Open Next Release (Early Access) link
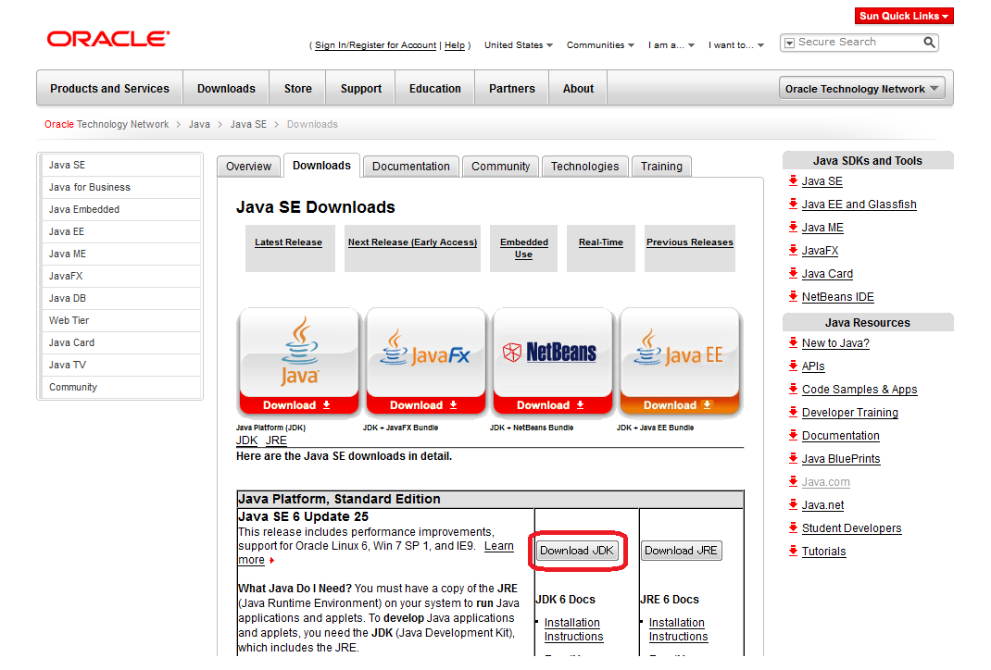991x670 pixels. pyautogui.click(x=412, y=242)
